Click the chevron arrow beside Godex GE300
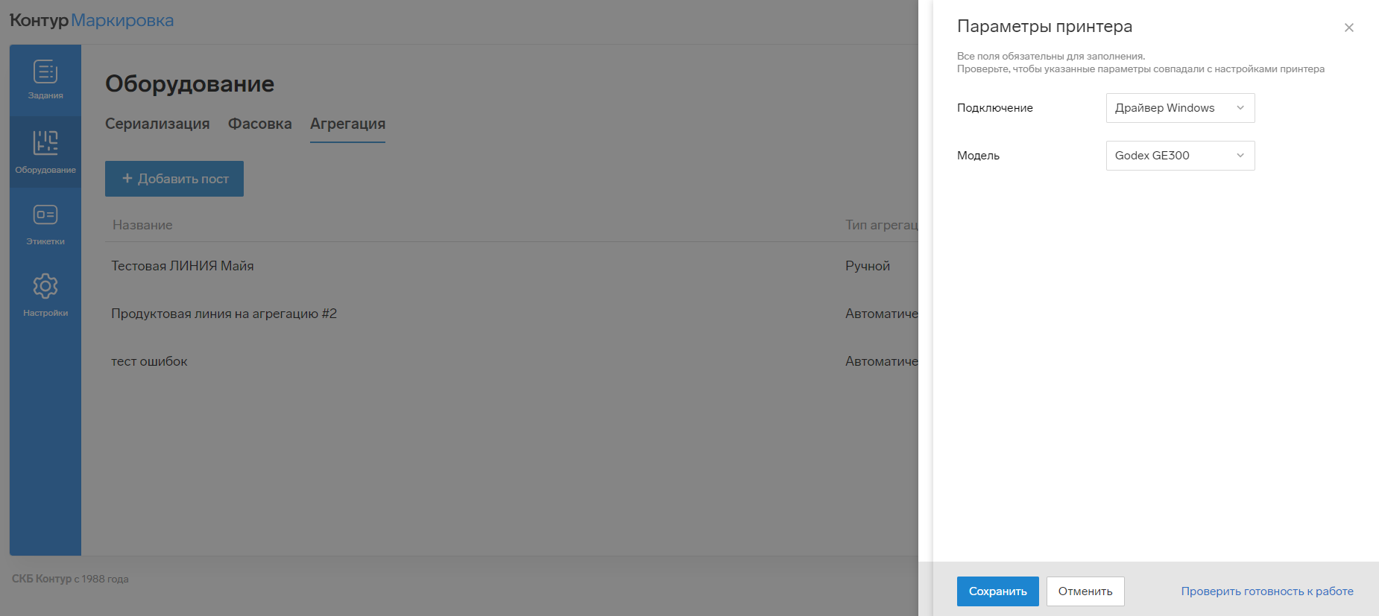Viewport: 1379px width, 616px height. pyautogui.click(x=1240, y=156)
